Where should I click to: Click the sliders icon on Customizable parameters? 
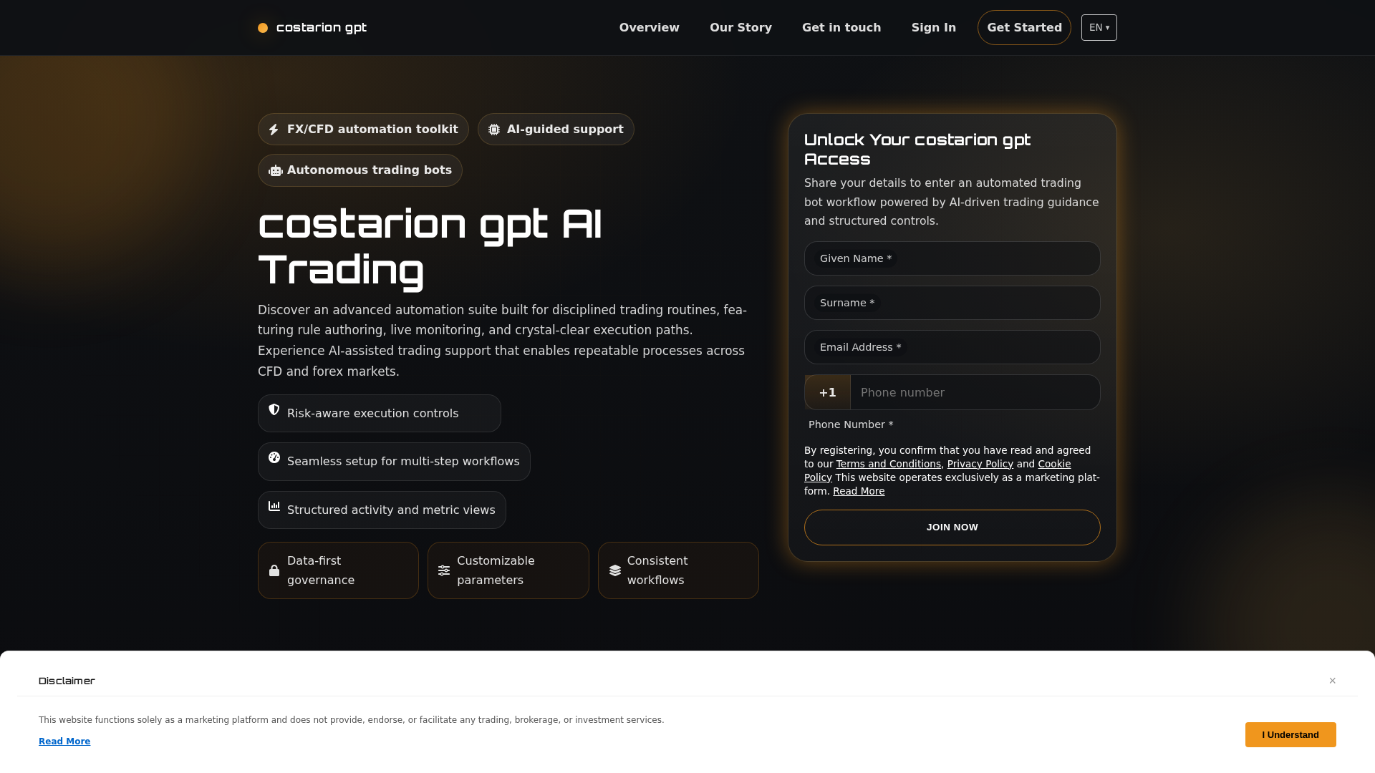coord(444,570)
